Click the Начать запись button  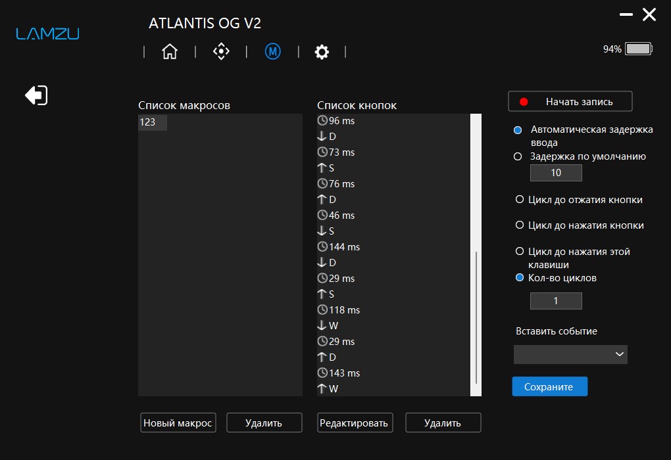click(x=570, y=101)
